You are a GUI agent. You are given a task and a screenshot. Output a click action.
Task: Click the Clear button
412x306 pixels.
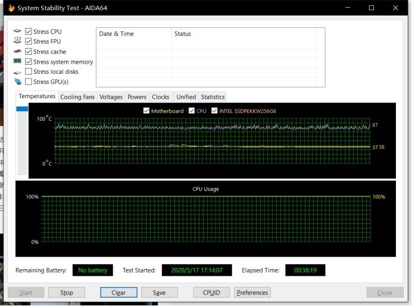[118, 292]
